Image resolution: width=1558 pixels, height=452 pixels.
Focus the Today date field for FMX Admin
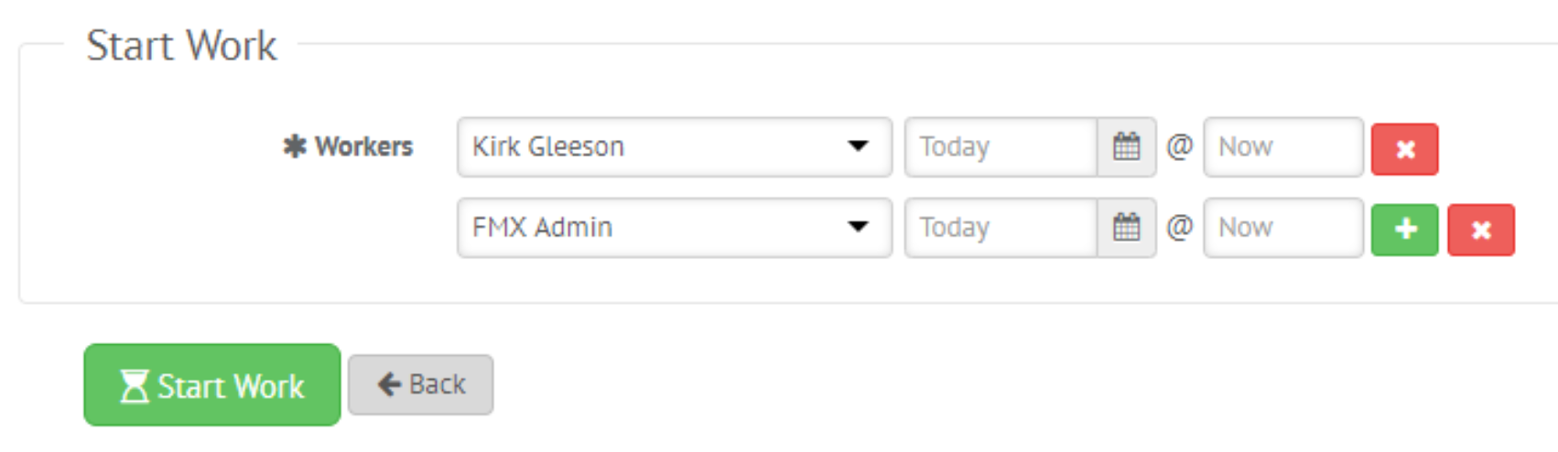[1001, 227]
